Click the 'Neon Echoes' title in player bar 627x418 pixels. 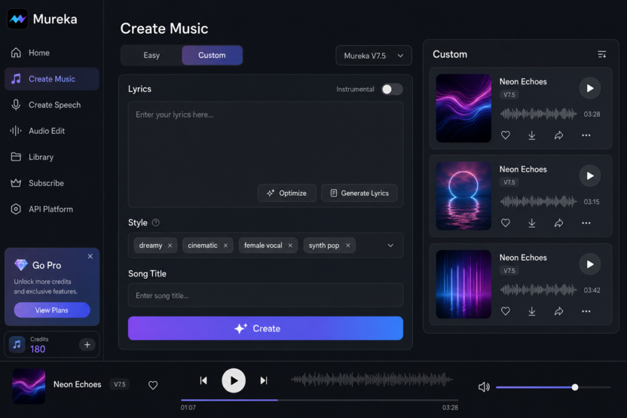pyautogui.click(x=77, y=384)
